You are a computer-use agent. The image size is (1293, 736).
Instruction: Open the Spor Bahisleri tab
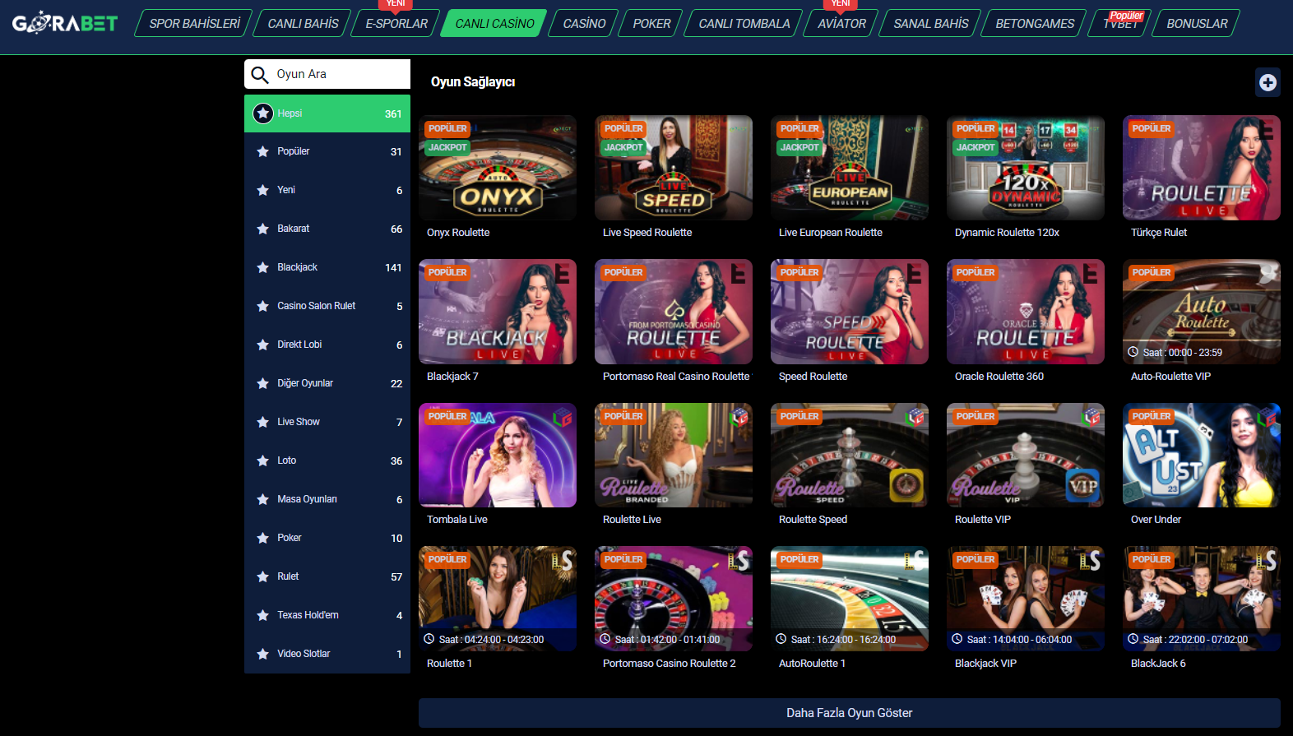point(194,23)
